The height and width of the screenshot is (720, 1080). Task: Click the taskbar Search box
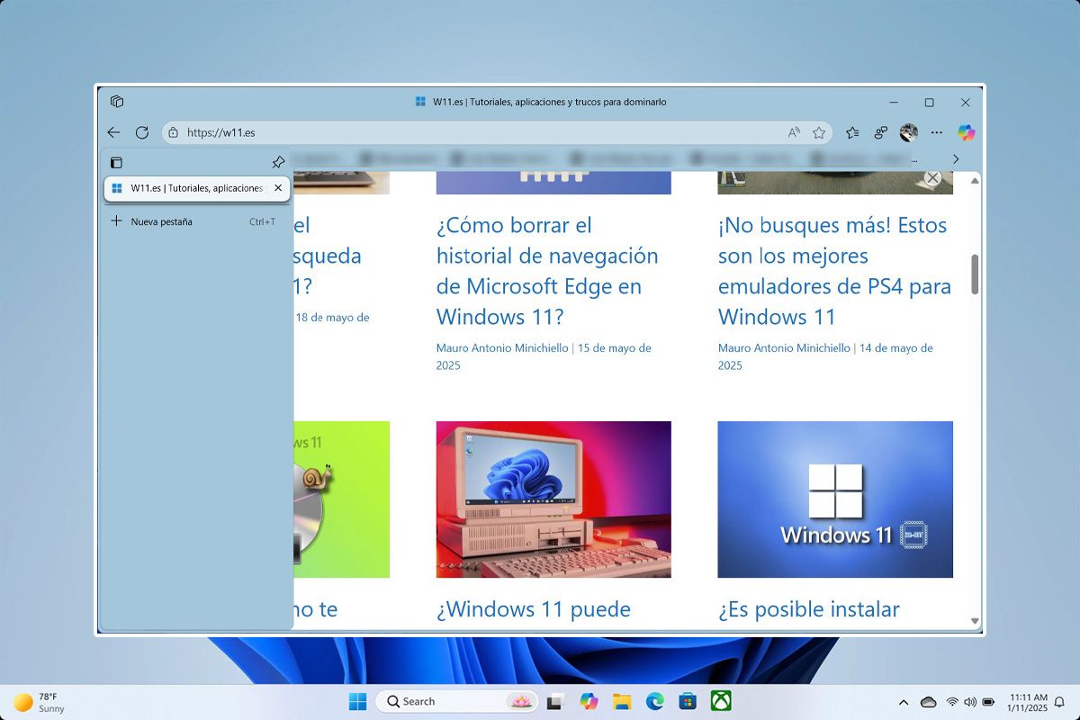click(x=456, y=701)
